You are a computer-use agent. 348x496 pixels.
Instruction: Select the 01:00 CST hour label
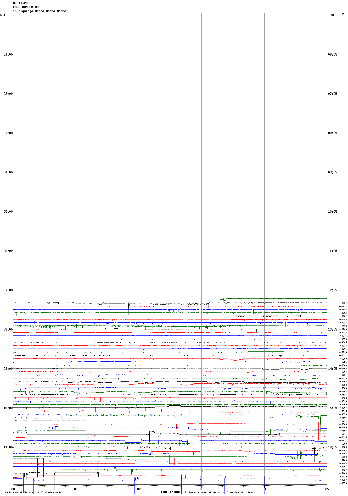pyautogui.click(x=8, y=54)
